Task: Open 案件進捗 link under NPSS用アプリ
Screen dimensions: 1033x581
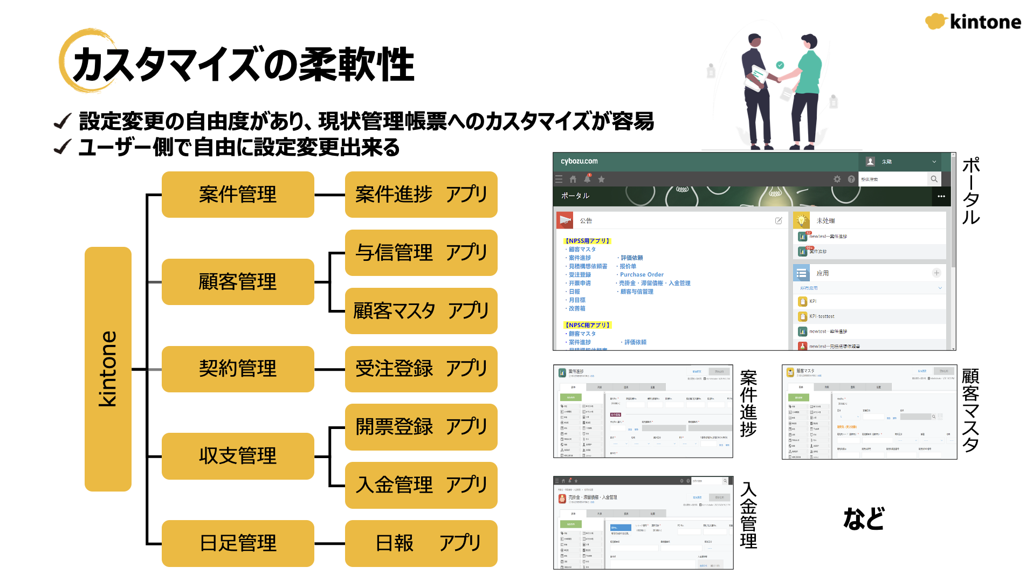Action: (580, 258)
